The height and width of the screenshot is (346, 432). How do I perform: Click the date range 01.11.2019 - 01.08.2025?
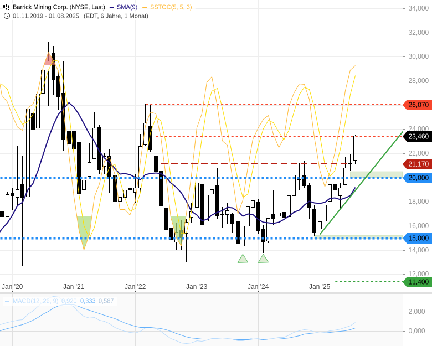pos(46,16)
